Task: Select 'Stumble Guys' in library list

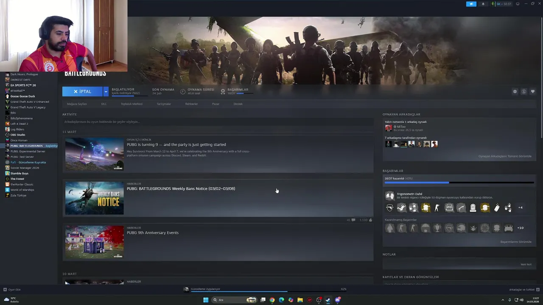Action: pos(20,173)
